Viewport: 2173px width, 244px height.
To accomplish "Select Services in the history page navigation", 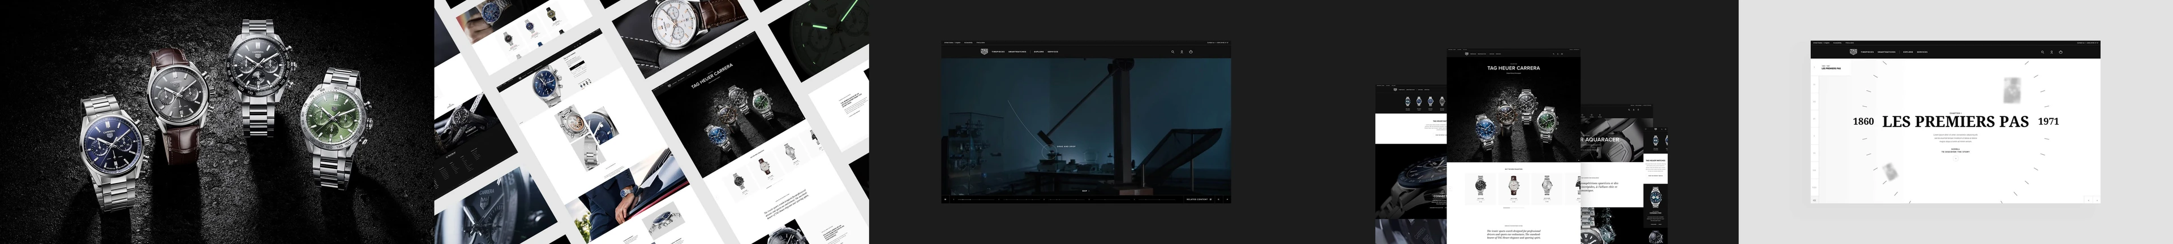I will 1922,51.
